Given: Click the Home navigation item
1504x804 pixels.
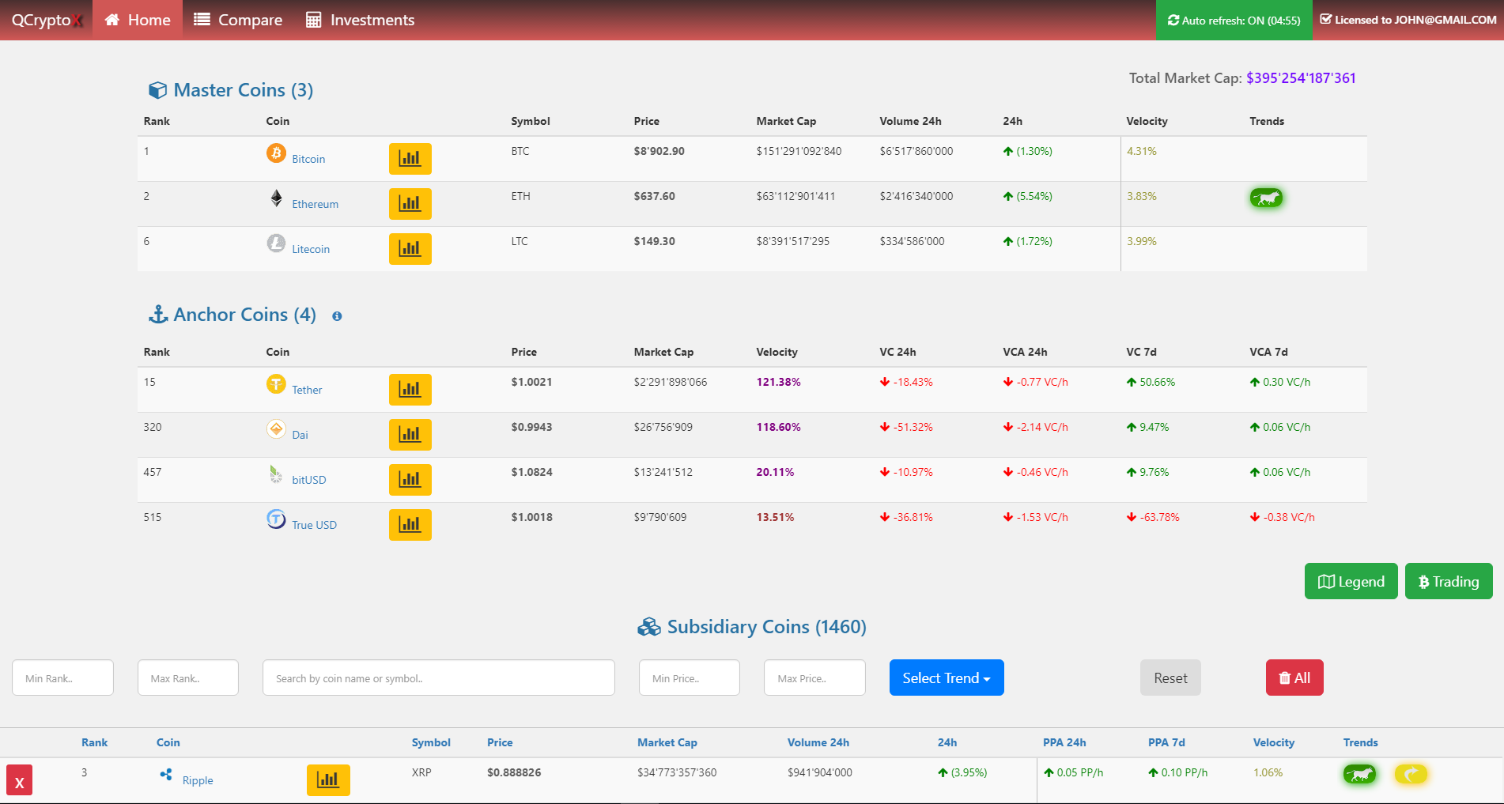Looking at the screenshot, I should [x=138, y=20].
